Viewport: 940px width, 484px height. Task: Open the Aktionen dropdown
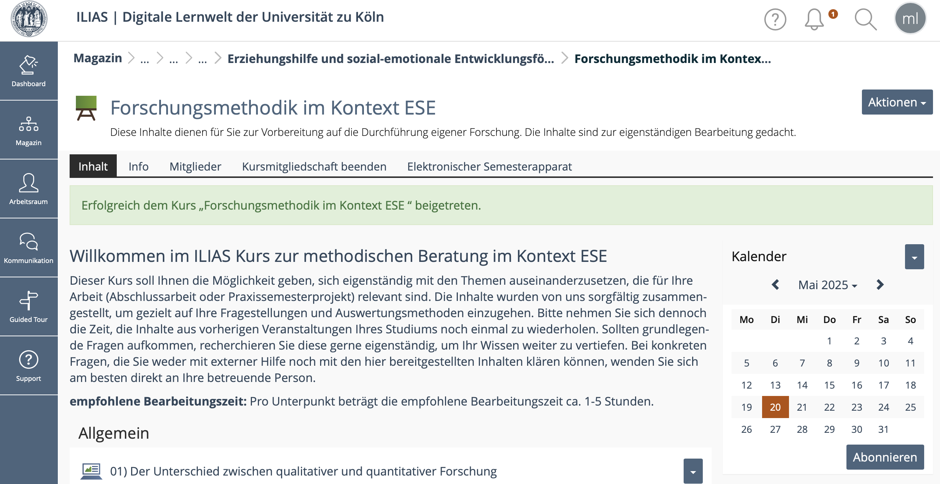[897, 102]
